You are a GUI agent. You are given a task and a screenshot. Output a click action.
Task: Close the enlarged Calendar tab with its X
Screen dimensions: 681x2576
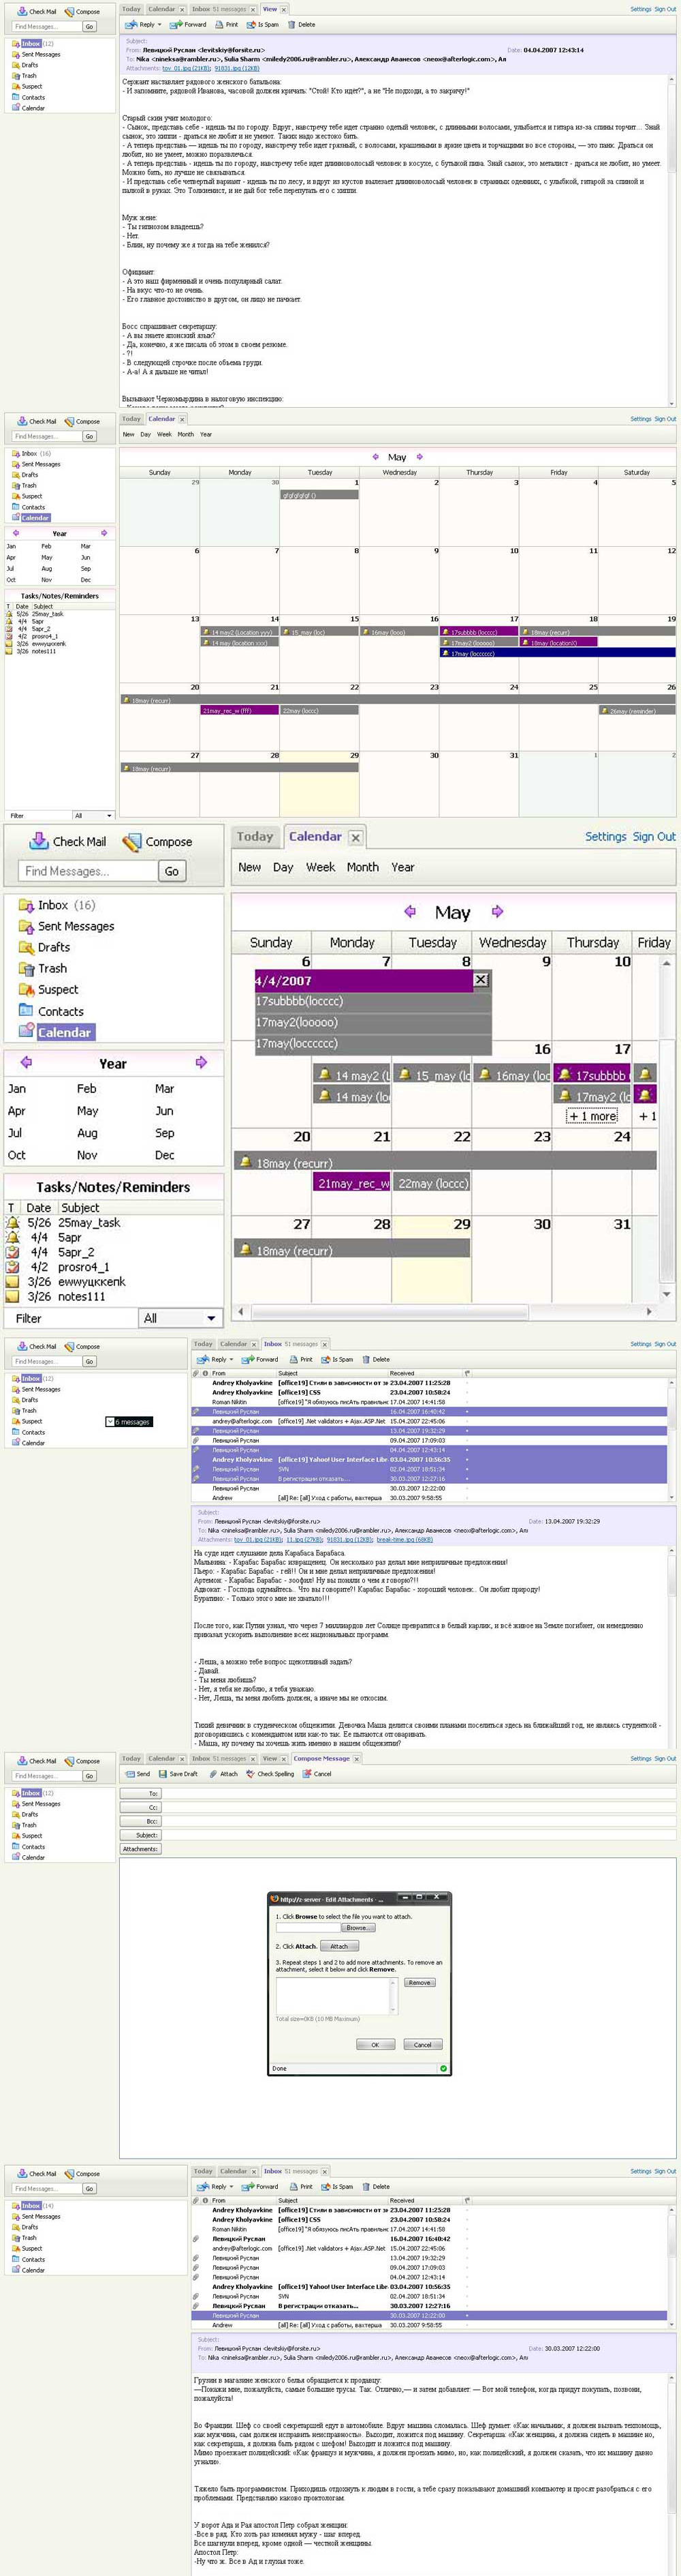pos(355,837)
